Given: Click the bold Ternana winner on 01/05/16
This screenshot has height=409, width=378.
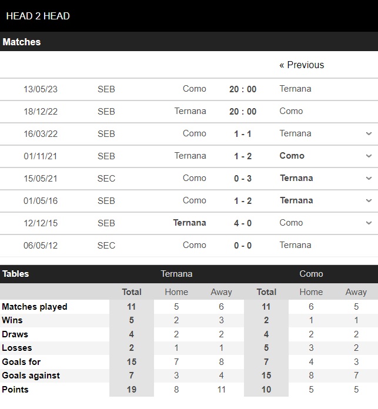Looking at the screenshot, I should click(296, 200).
